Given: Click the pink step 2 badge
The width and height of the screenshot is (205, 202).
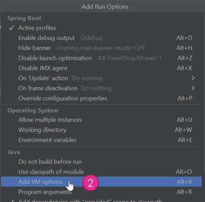Looking at the screenshot, I should [x=90, y=183].
